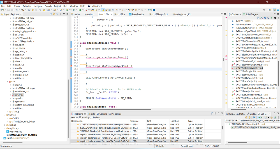The image size is (280, 149).
Task: Close the sx1272.c editor tab
Action: (111, 15)
